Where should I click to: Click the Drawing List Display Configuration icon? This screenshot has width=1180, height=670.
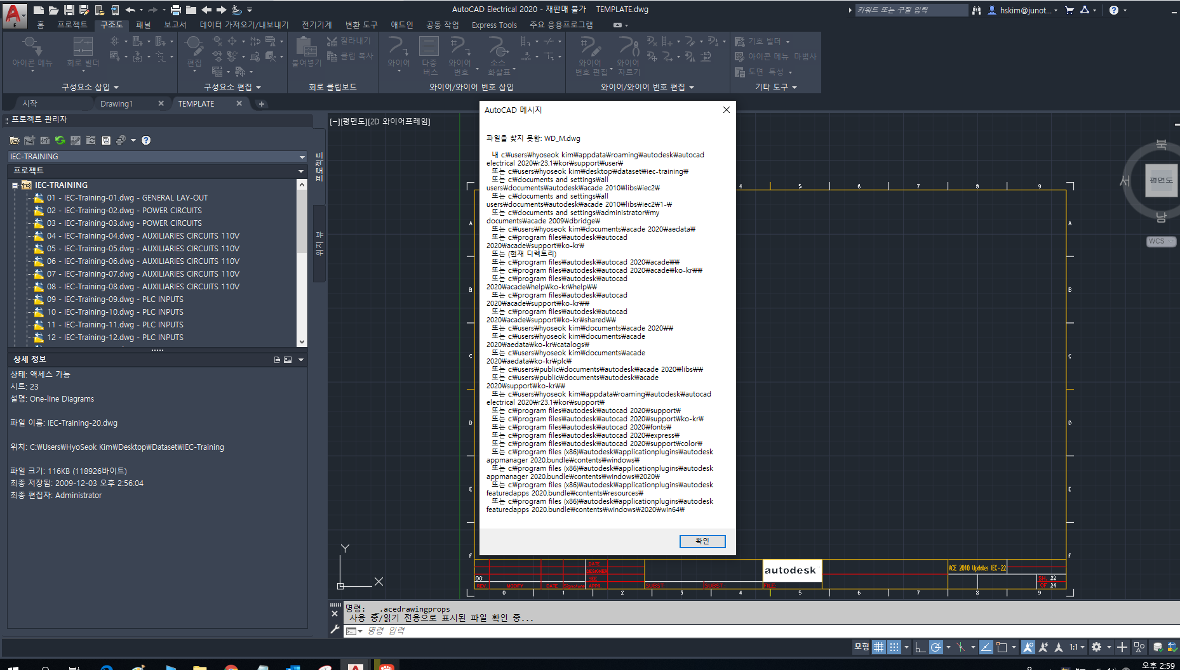click(106, 140)
